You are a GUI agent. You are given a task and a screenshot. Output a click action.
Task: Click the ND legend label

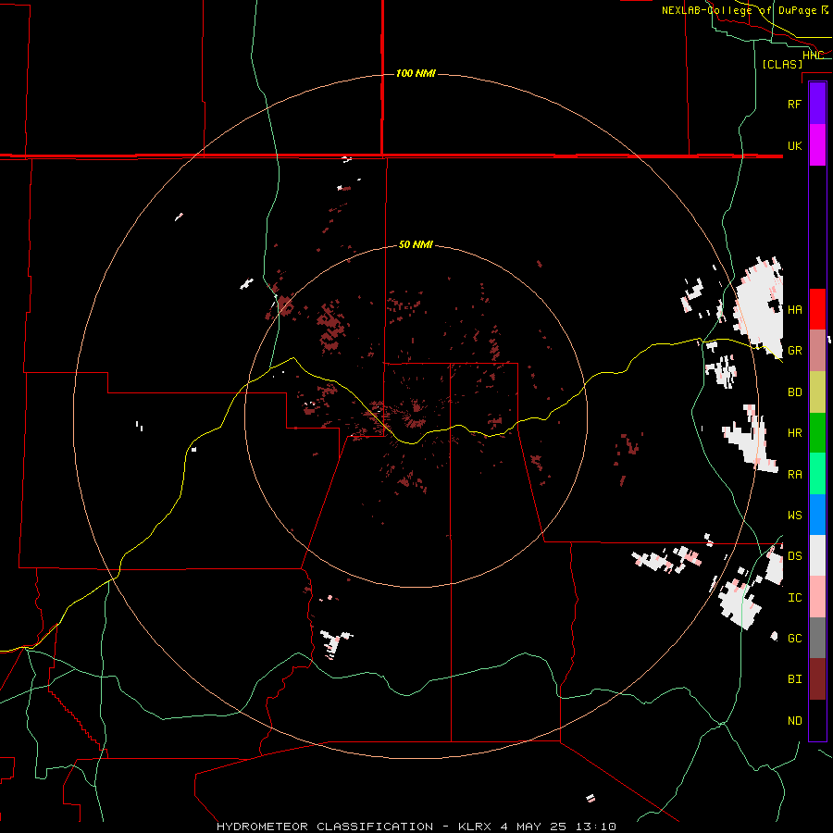point(794,721)
